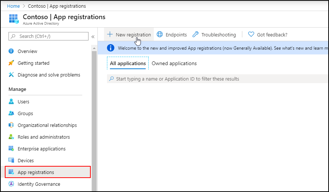This screenshot has height=192, width=329.
Task: Click the Contoso App registrations grid icon
Action: coord(14,19)
